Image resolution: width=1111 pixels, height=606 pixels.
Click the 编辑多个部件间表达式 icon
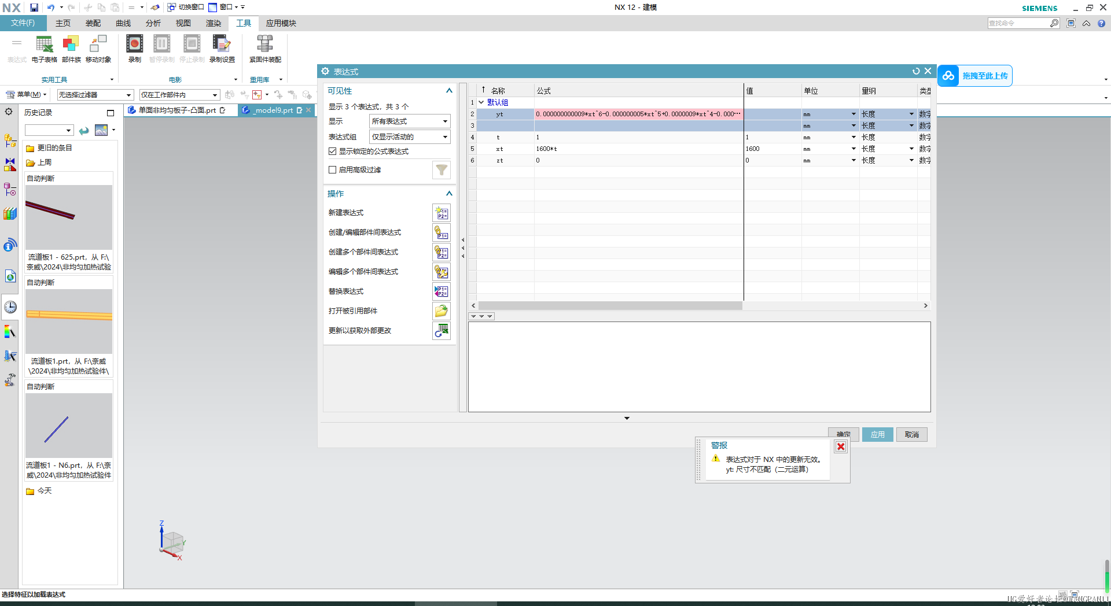tap(442, 272)
